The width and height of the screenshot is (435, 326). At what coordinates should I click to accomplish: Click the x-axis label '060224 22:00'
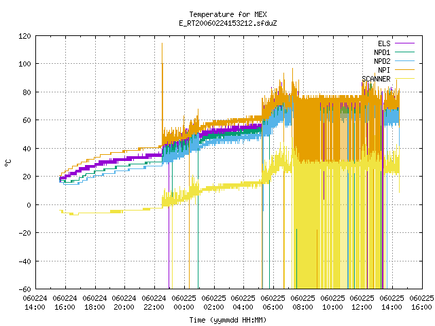154,303
